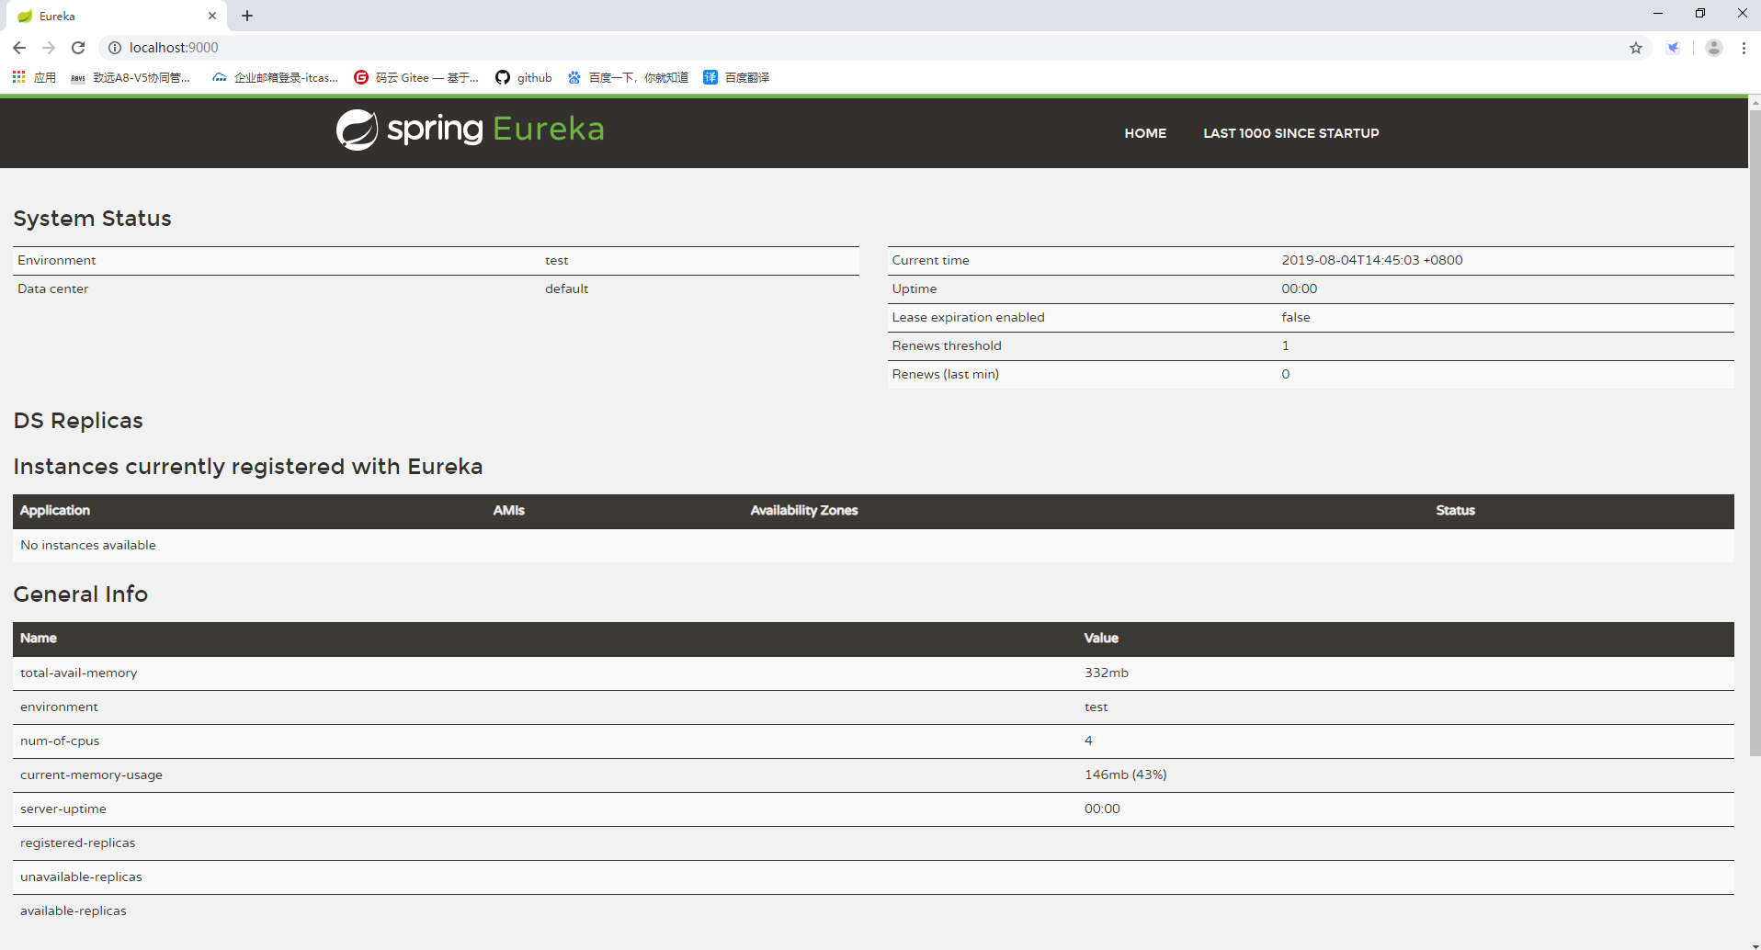Screen dimensions: 1761x950
Task: Click the 'Lease expiration enabled' label
Action: (x=968, y=317)
